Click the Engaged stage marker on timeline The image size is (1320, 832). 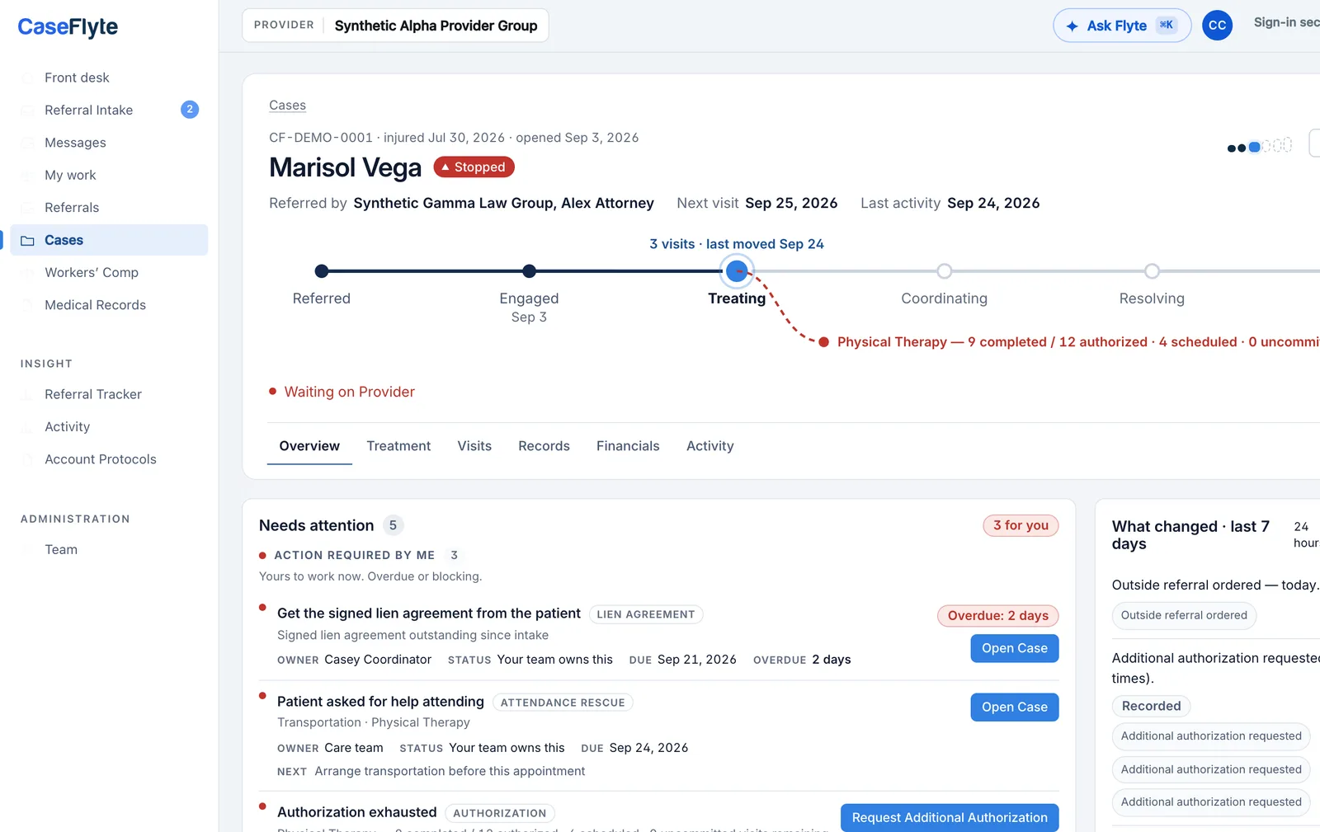coord(530,271)
